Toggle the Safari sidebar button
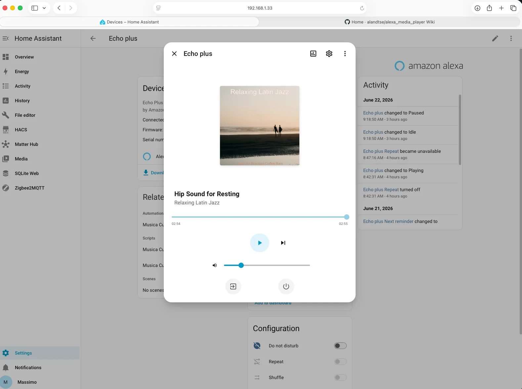 click(x=35, y=8)
